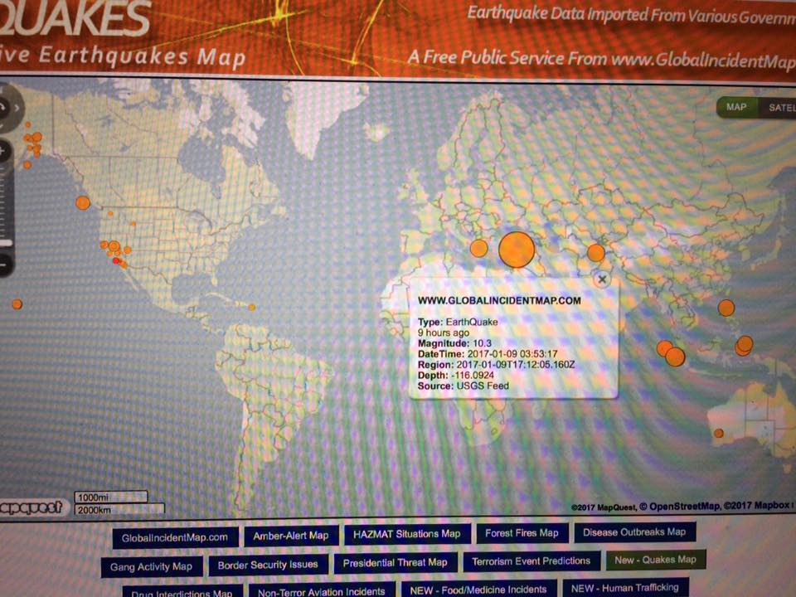
Task: Open Terrorism Event Predictions
Action: tap(531, 561)
